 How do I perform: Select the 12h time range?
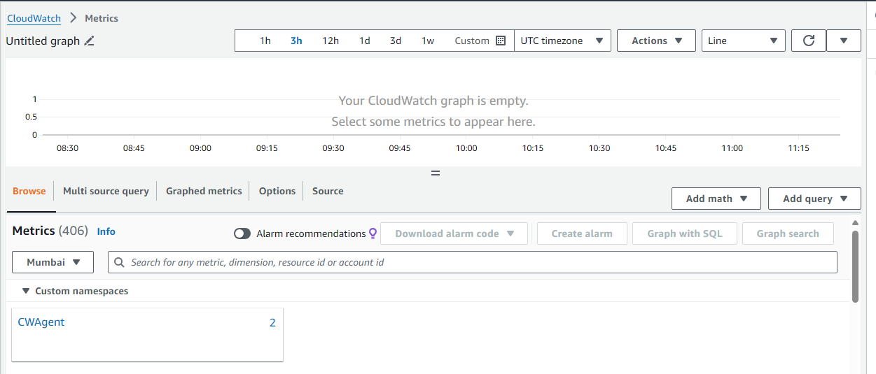coord(331,41)
